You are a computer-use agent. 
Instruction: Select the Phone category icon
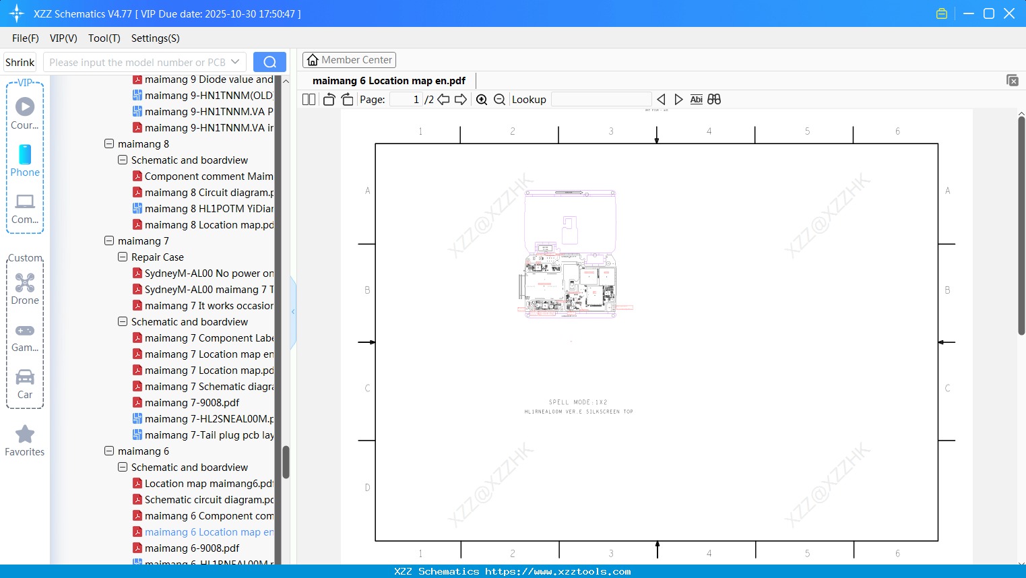coord(25,160)
